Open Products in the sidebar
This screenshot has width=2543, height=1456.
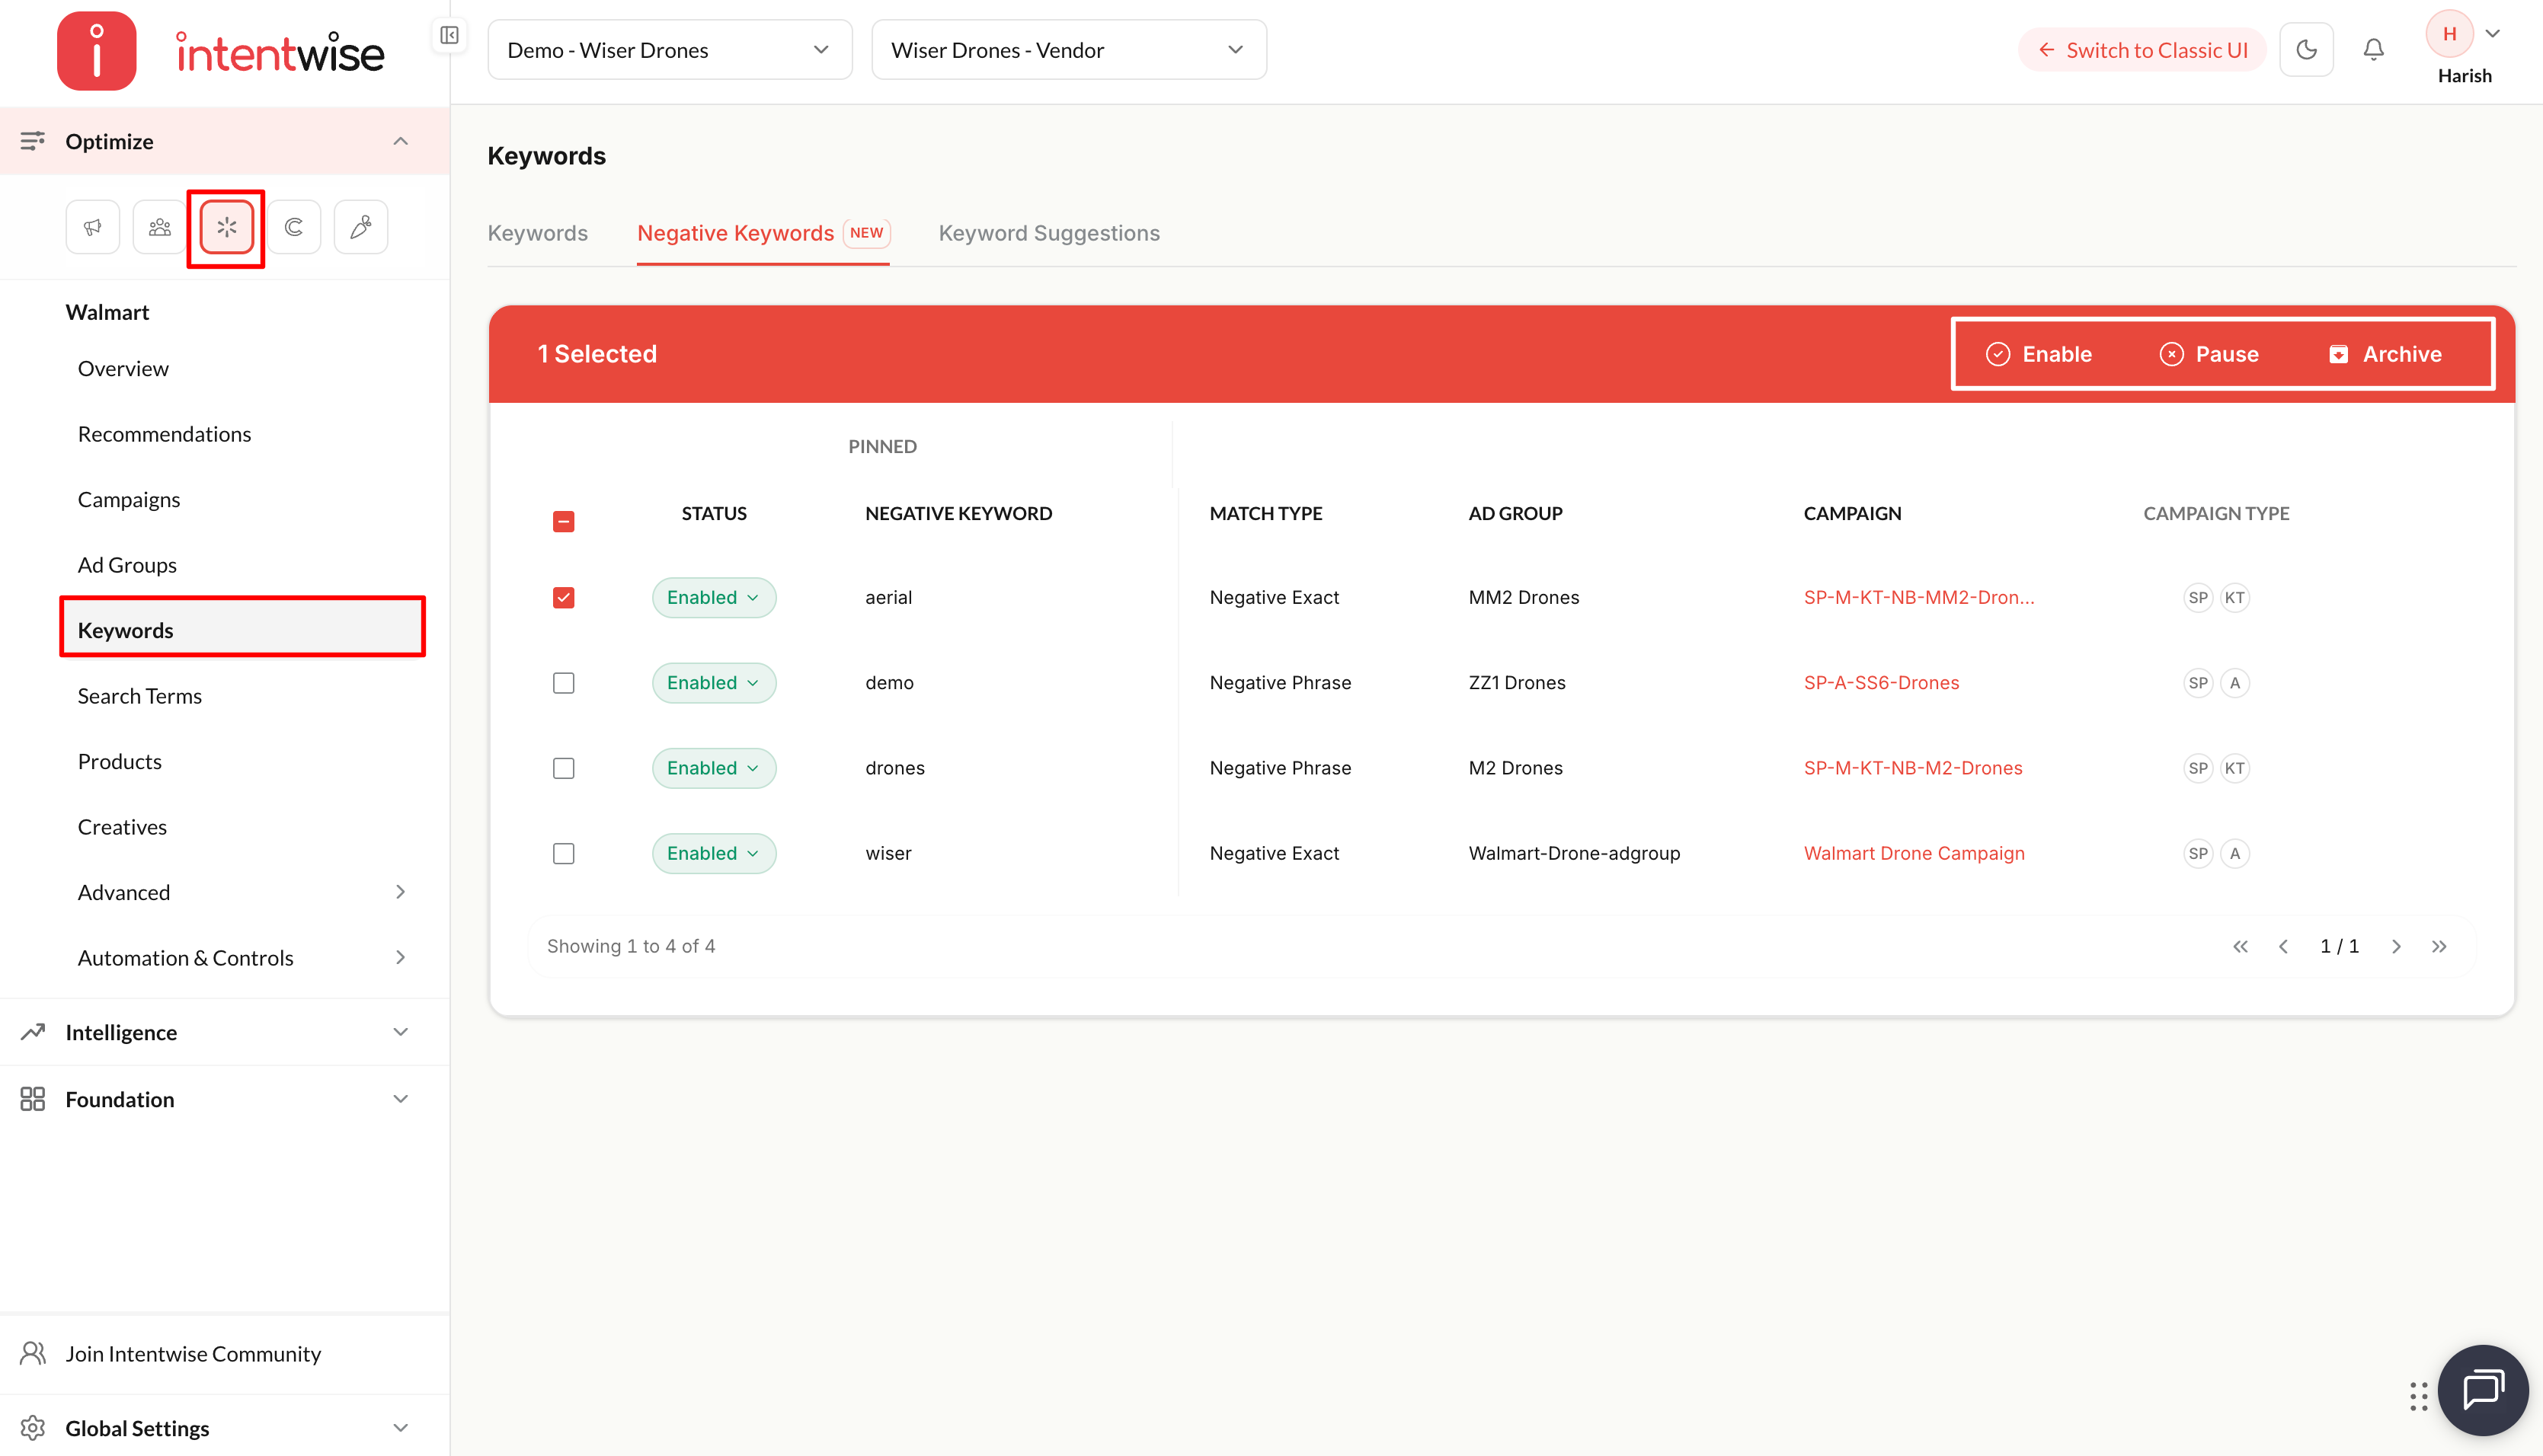pyautogui.click(x=120, y=761)
